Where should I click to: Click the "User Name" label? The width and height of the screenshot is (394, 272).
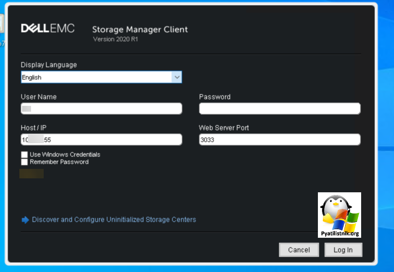coord(39,97)
